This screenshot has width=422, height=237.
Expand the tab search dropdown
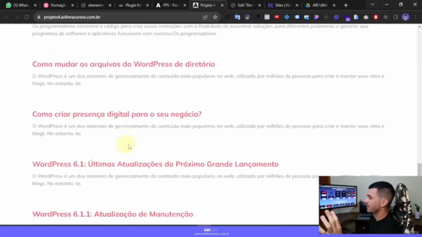coord(373,5)
